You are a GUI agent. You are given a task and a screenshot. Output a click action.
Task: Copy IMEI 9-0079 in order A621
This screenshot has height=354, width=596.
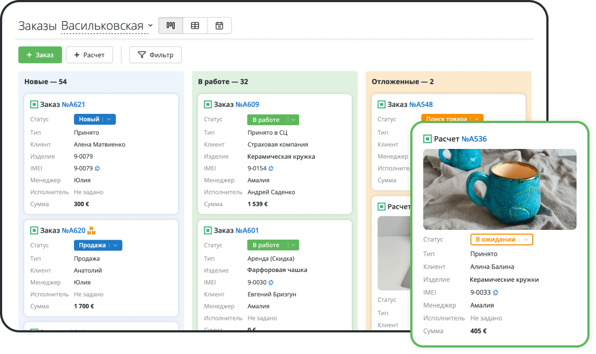coord(97,168)
